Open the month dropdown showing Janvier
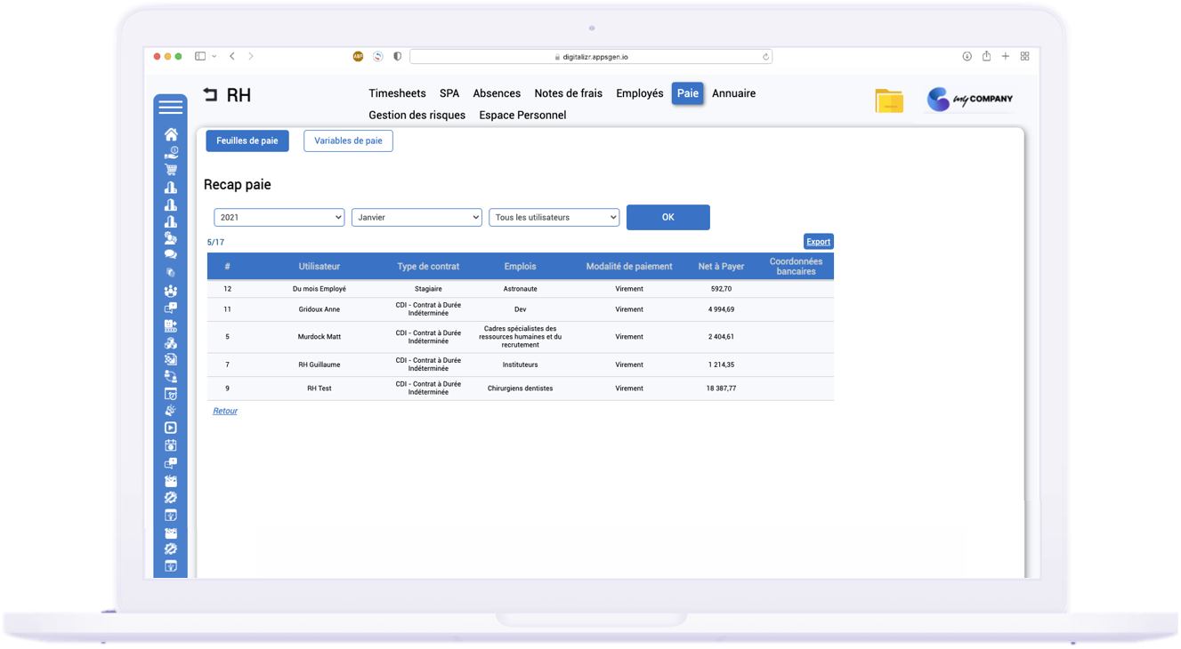The height and width of the screenshot is (649, 1181). pos(417,217)
